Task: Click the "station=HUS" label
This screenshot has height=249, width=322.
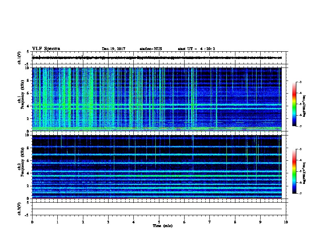Action: pyautogui.click(x=151, y=49)
